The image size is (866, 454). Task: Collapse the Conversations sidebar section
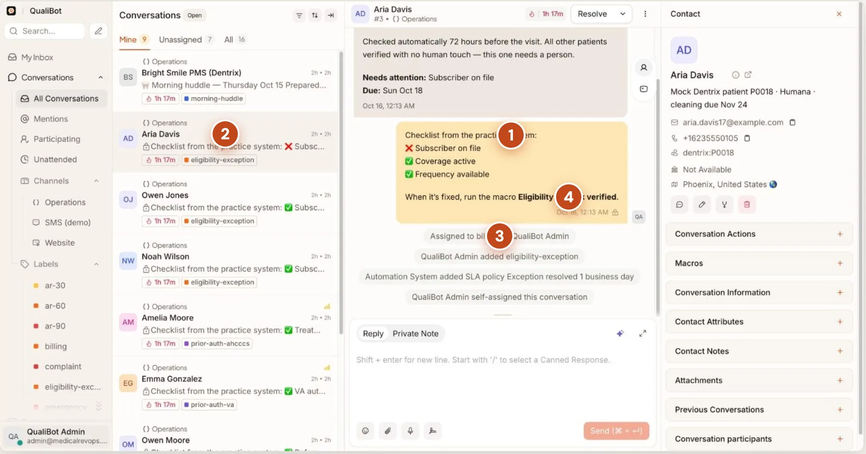coord(101,77)
